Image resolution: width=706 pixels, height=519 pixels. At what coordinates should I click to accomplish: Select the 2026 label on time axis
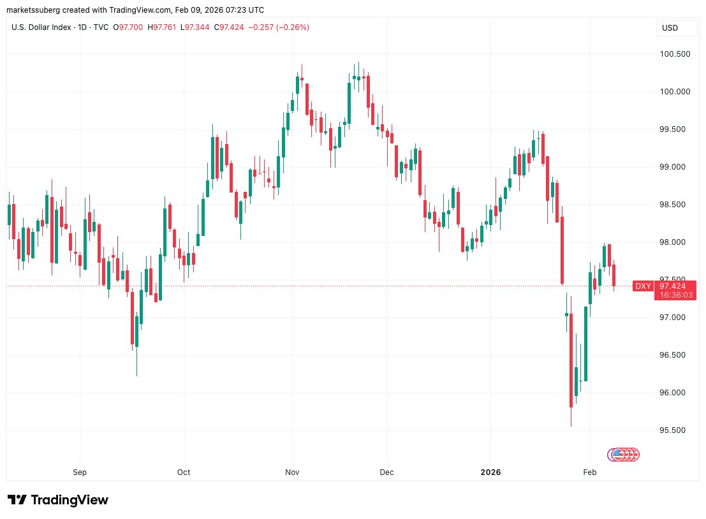(x=491, y=472)
